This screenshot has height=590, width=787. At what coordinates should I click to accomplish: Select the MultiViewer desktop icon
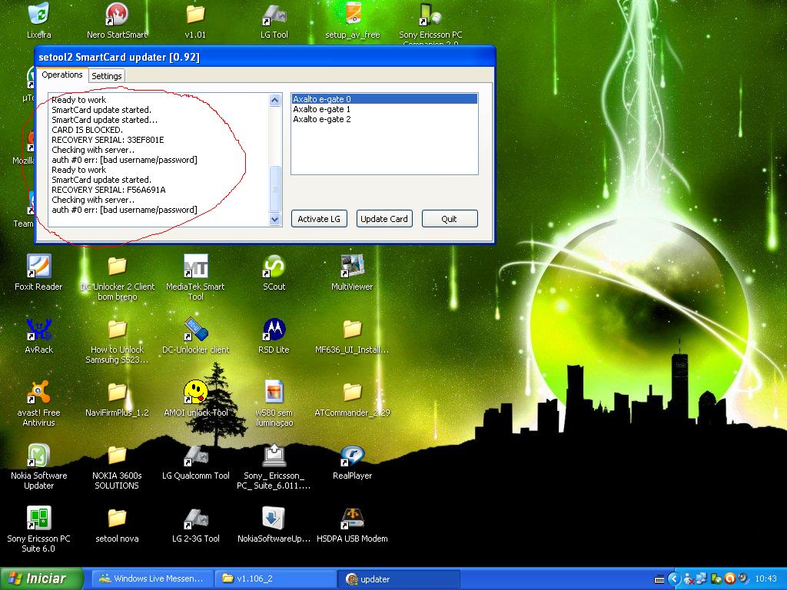[352, 266]
